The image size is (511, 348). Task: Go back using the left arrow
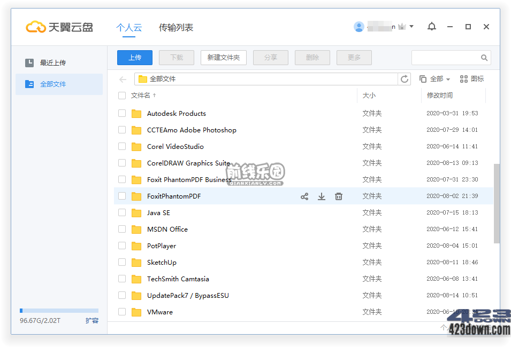pyautogui.click(x=123, y=80)
